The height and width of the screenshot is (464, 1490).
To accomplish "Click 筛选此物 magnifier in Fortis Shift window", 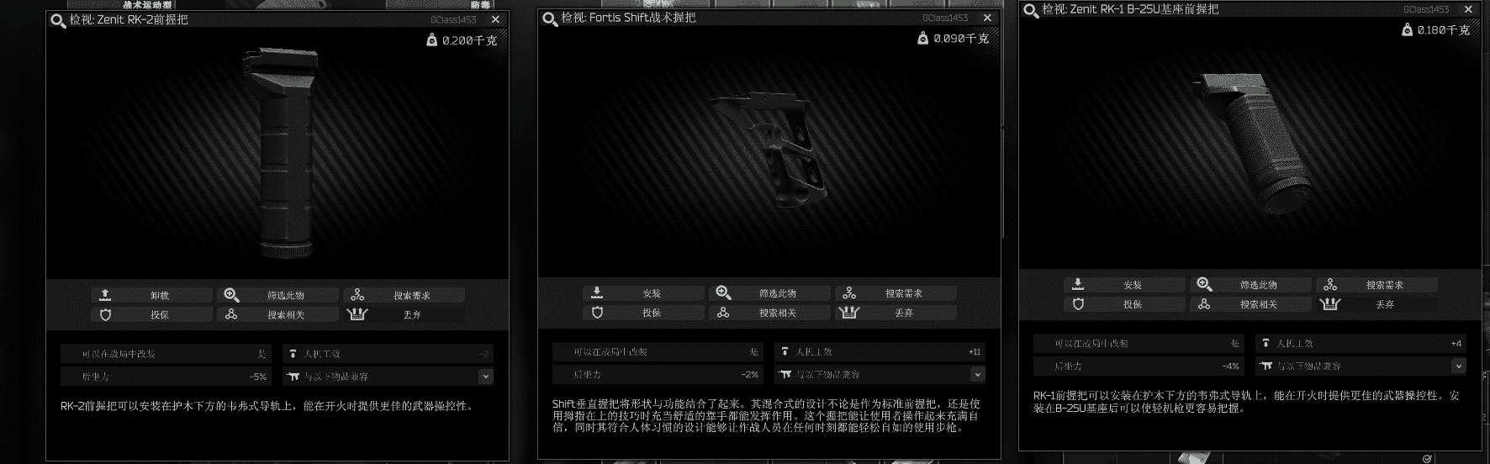I will tap(723, 293).
